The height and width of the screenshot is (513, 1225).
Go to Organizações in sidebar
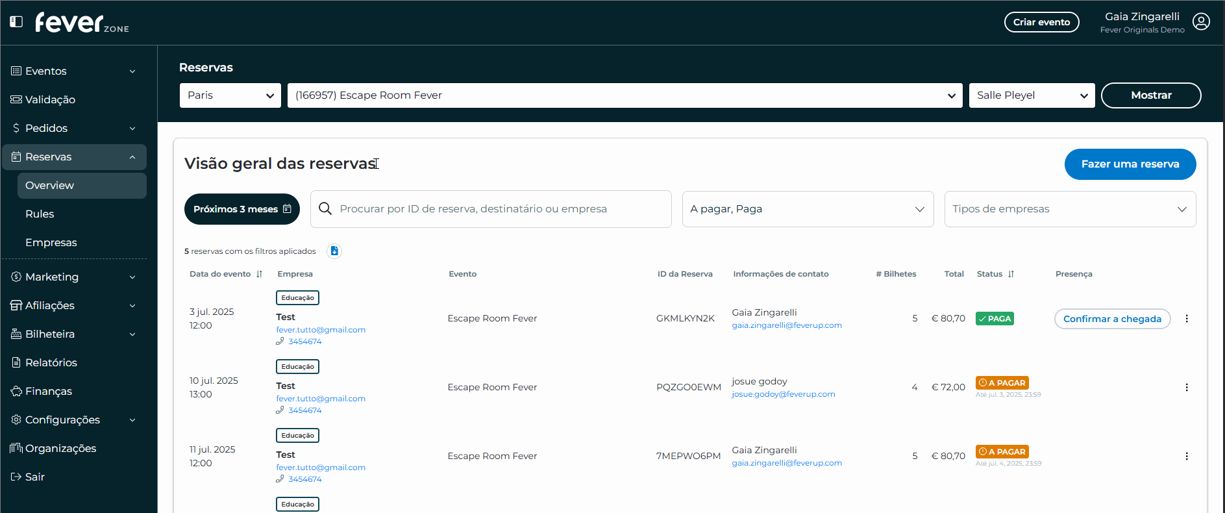[60, 449]
